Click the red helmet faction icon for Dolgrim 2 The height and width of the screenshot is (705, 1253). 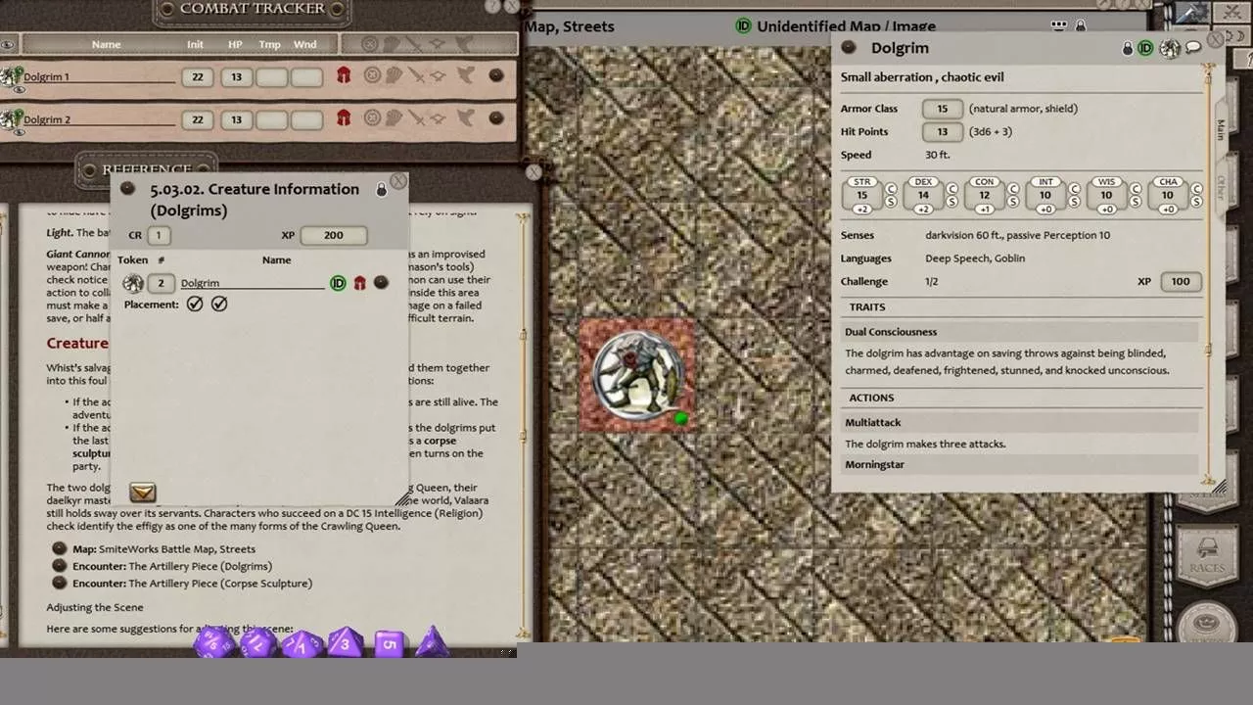(x=343, y=118)
